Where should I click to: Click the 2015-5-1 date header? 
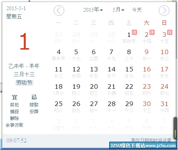coord(16,8)
